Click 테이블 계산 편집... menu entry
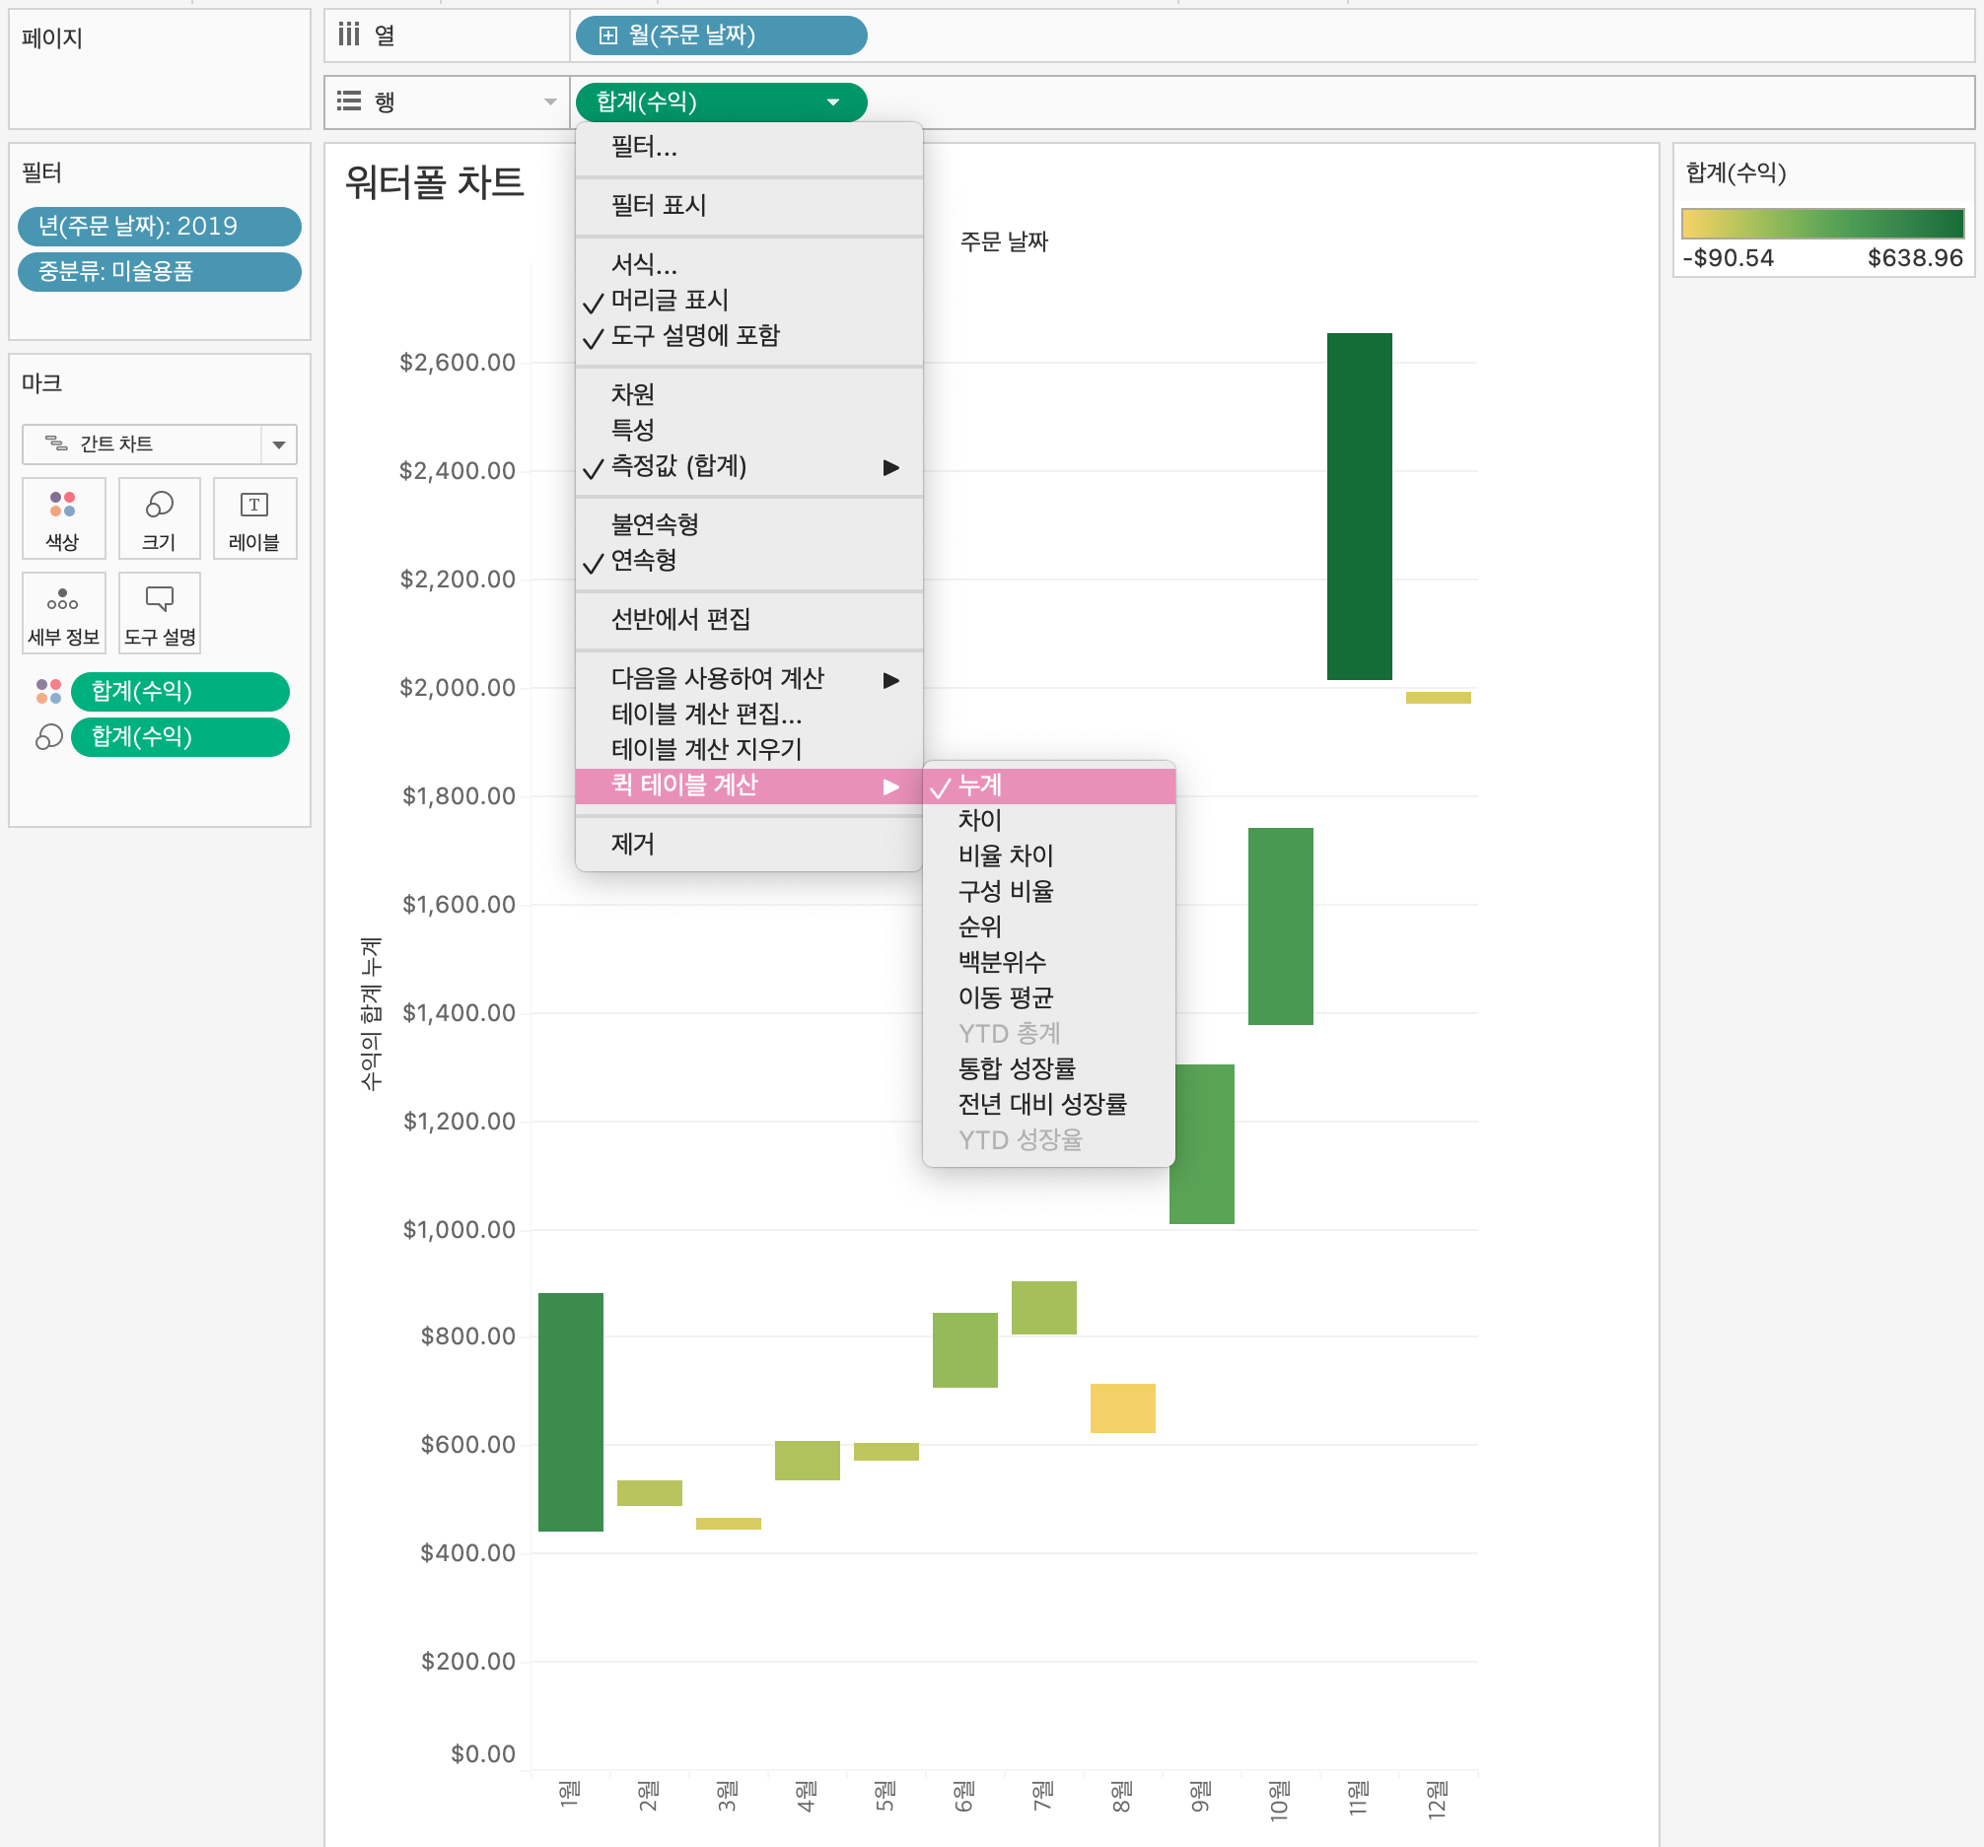Screen dimensions: 1984x1847 pyautogui.click(x=706, y=715)
